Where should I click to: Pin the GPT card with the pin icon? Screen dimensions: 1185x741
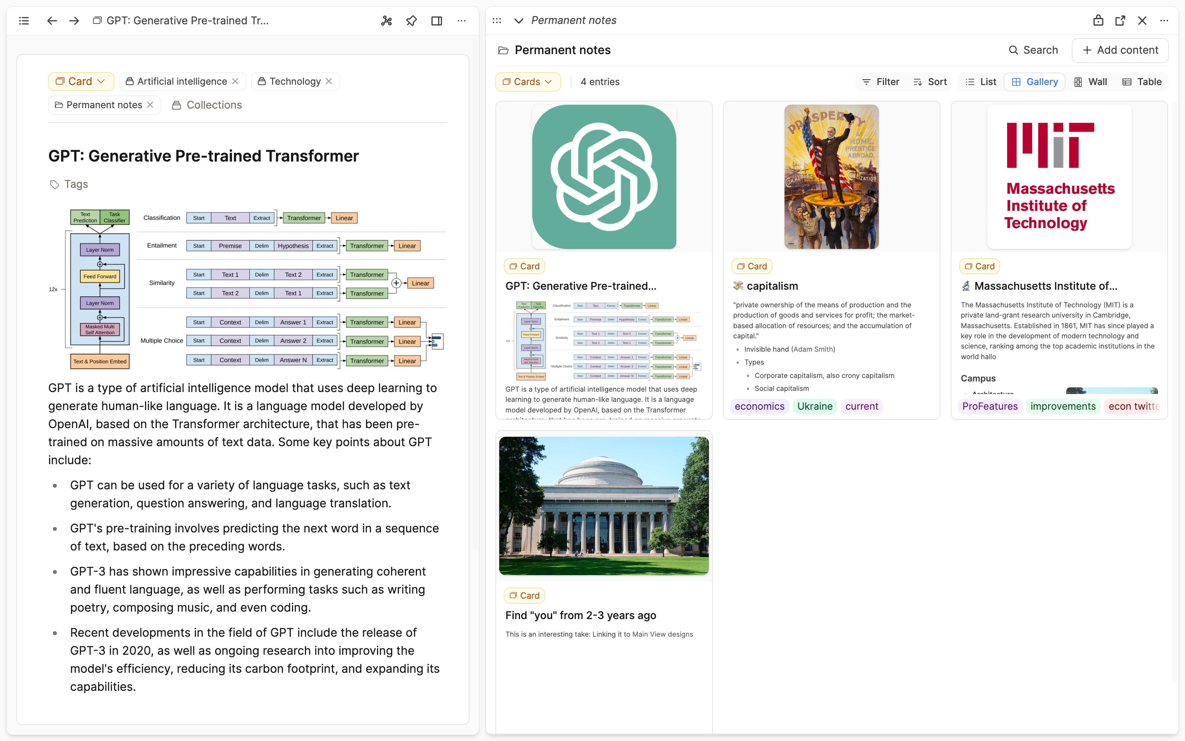point(411,20)
